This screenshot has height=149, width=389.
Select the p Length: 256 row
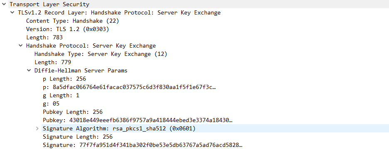tap(64, 79)
